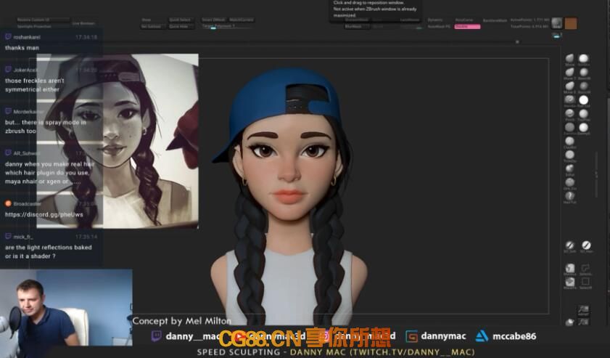Click the MatchCamera button
The image size is (610, 358).
(x=242, y=20)
